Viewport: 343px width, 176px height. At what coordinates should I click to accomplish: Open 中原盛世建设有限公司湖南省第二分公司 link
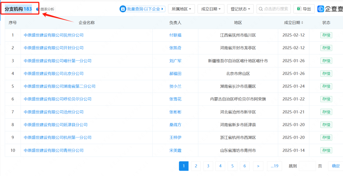pos(59,86)
